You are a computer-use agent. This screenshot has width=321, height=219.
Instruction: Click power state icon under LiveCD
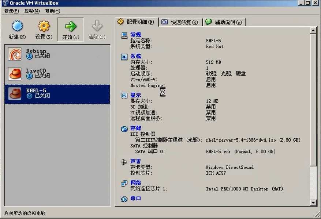click(x=30, y=76)
